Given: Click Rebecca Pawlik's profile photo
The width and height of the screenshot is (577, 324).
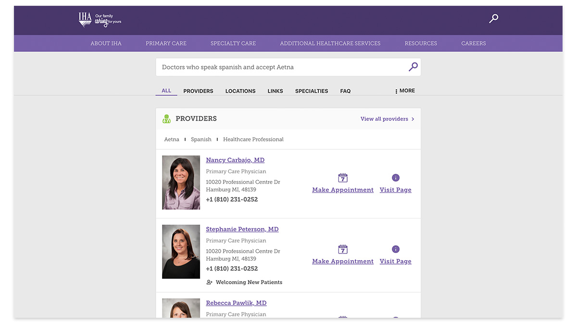Looking at the screenshot, I should (181, 308).
